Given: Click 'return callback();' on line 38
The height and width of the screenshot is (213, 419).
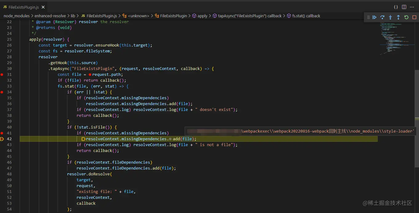Looking at the screenshot, I should pyautogui.click(x=98, y=116).
